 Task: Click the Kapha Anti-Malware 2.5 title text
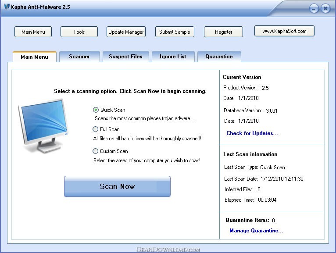pyautogui.click(x=40, y=7)
